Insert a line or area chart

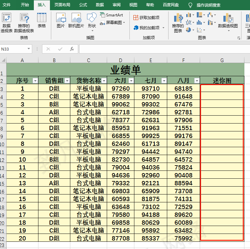(190, 22)
